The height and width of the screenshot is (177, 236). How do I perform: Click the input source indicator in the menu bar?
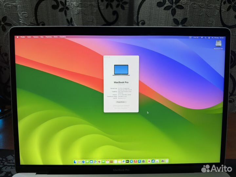pyautogui.click(x=190, y=37)
